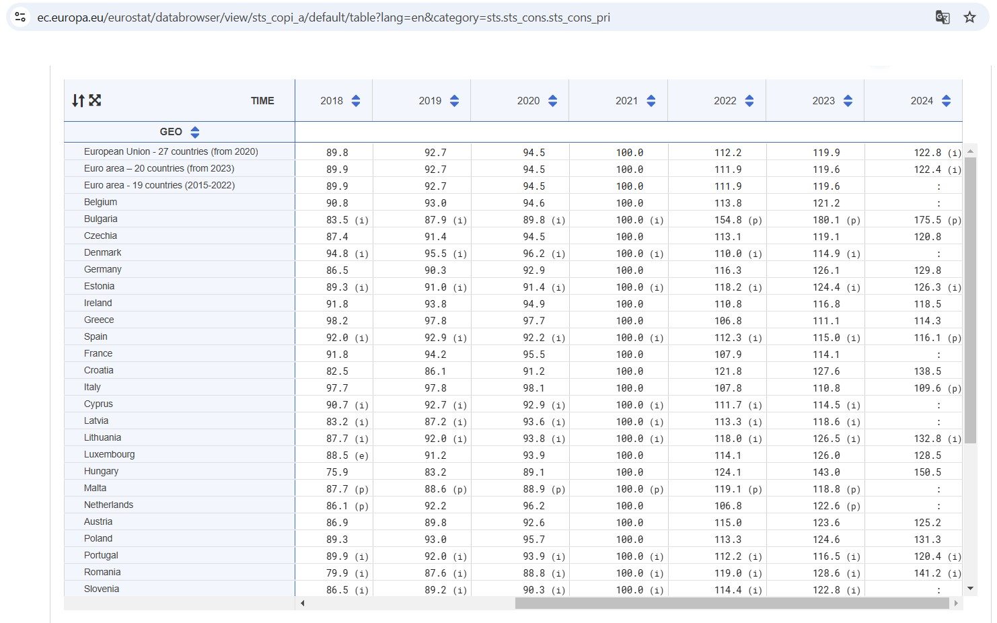Click Greece's 2018 value 98.2
The width and height of the screenshot is (997, 623).
pyautogui.click(x=337, y=321)
